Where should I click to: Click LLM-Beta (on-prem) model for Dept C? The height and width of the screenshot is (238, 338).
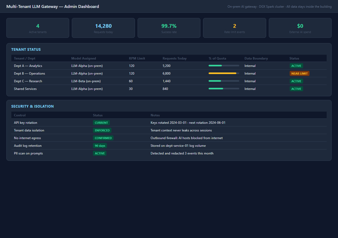(86, 81)
